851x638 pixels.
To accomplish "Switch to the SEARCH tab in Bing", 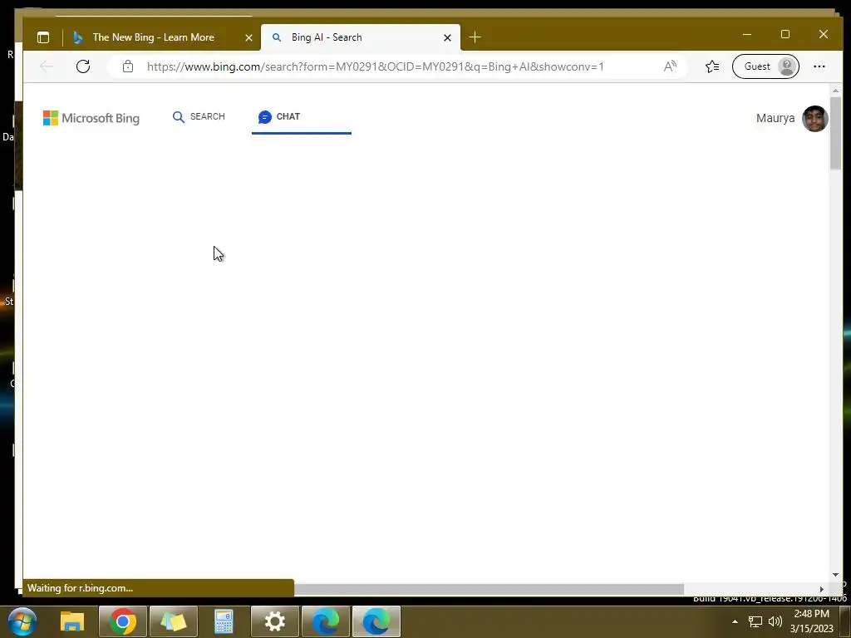I will pyautogui.click(x=199, y=116).
